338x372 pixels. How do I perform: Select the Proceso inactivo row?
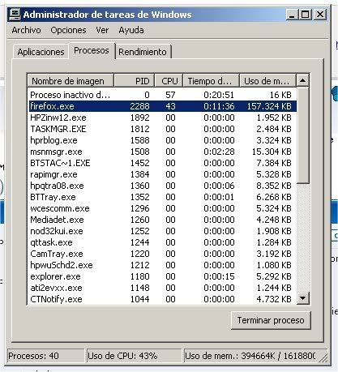click(x=162, y=95)
